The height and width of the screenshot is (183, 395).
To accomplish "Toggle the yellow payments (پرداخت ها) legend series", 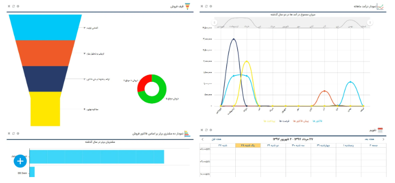I will coord(269,121).
